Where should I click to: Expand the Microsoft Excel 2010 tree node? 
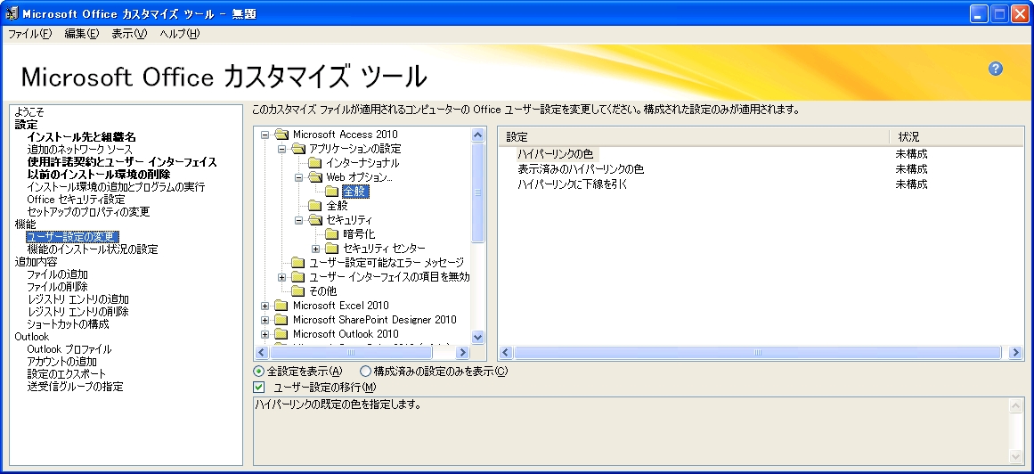click(265, 306)
